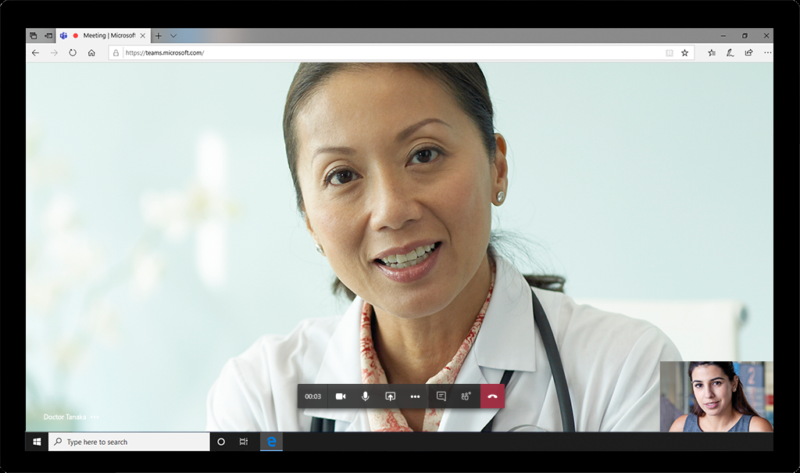Add teams.microsoft.com to favorites
This screenshot has width=800, height=473.
click(685, 52)
